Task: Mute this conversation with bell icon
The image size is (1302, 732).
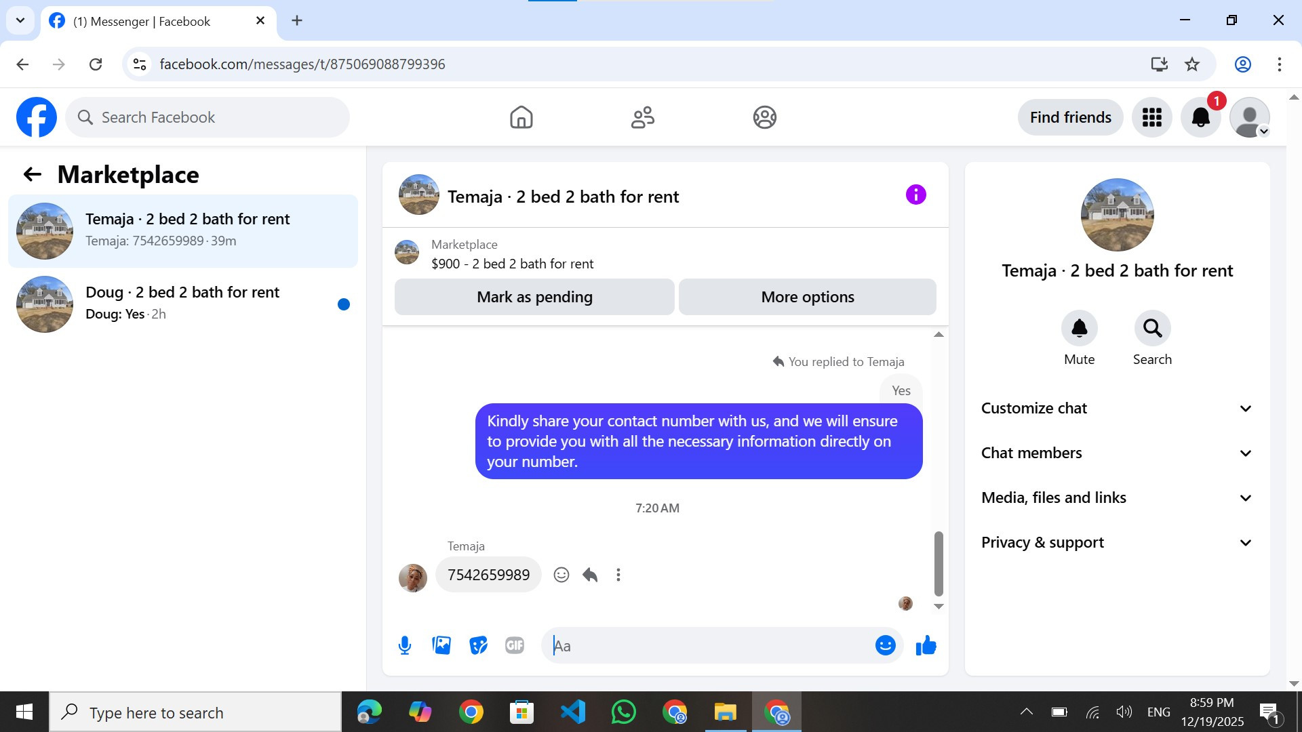Action: click(x=1079, y=329)
